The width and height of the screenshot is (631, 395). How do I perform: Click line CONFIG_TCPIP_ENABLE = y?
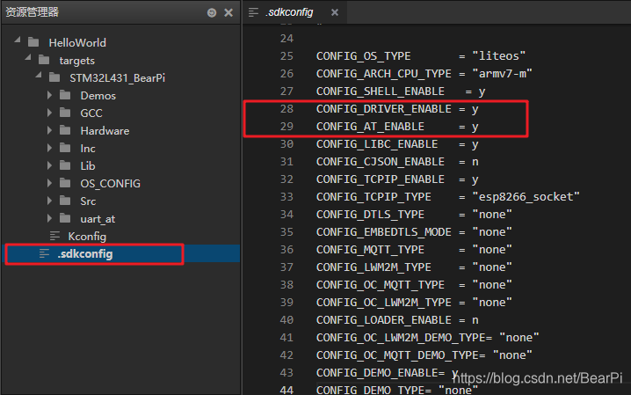[x=397, y=179]
